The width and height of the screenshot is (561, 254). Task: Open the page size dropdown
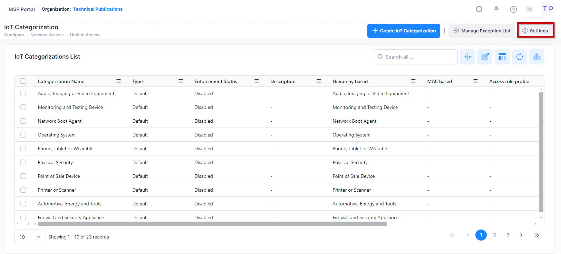click(30, 237)
